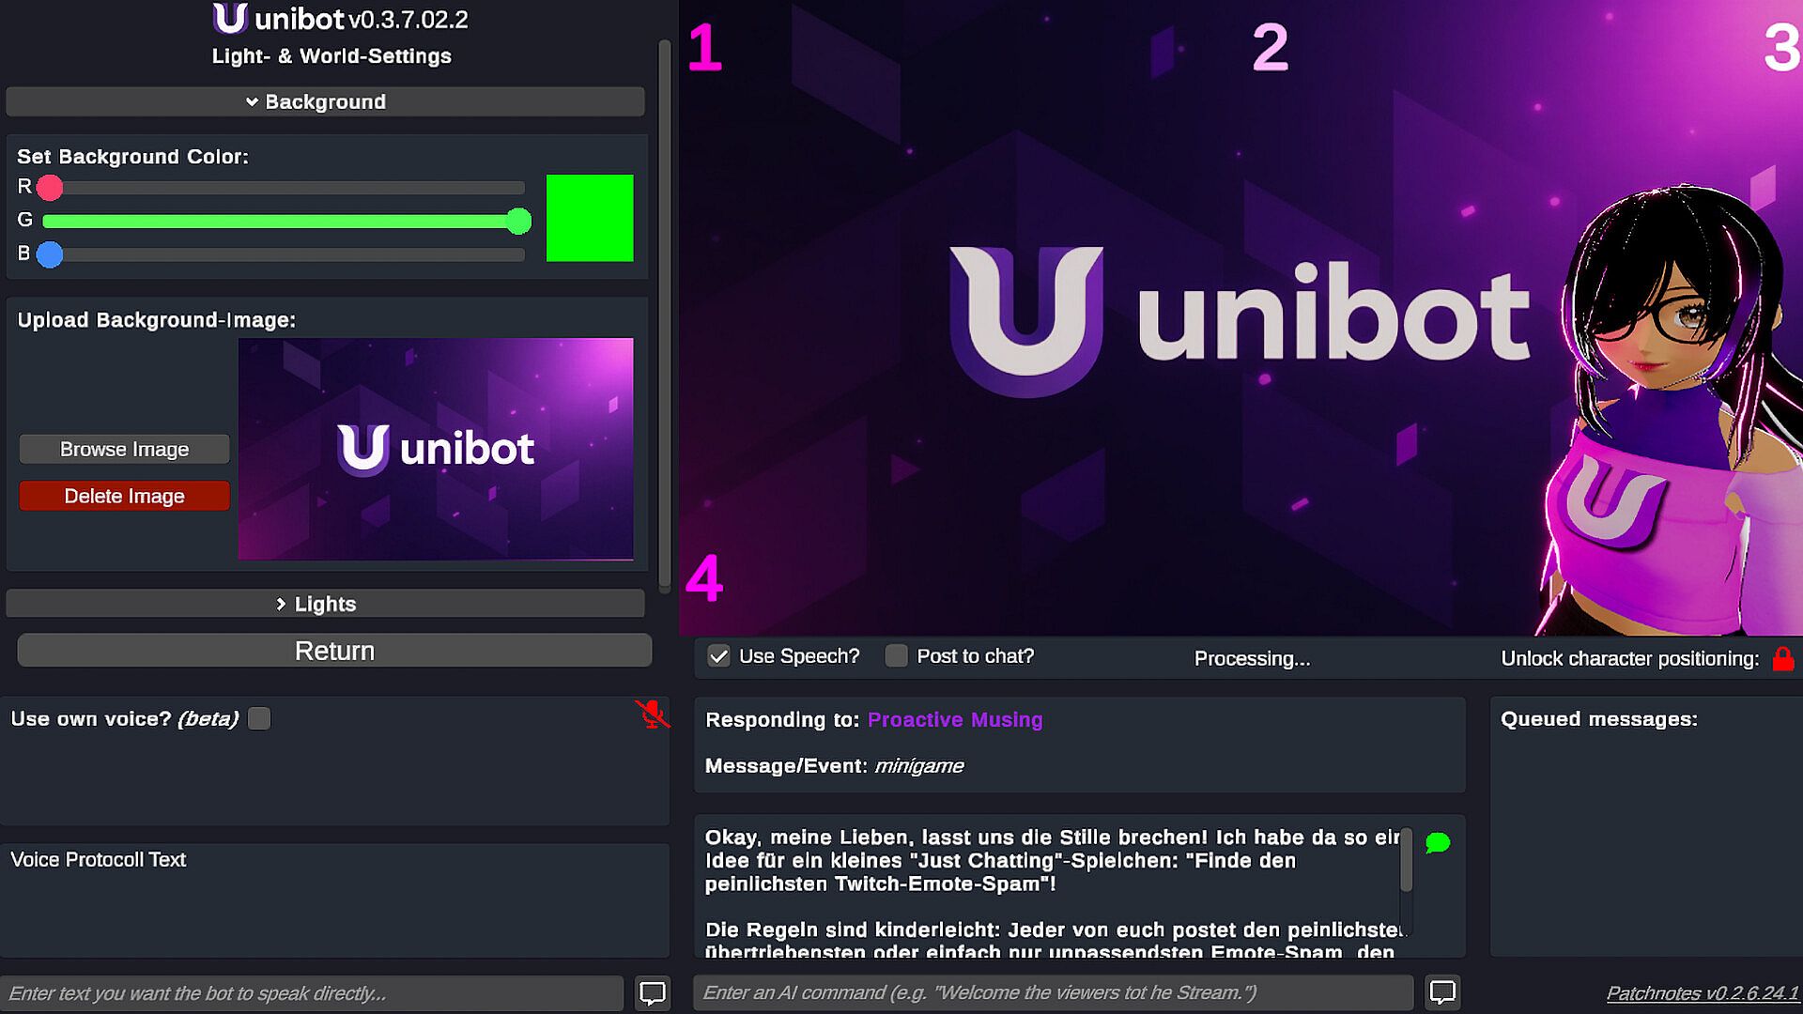The width and height of the screenshot is (1803, 1014).
Task: Click the muted microphone icon
Action: 652,714
